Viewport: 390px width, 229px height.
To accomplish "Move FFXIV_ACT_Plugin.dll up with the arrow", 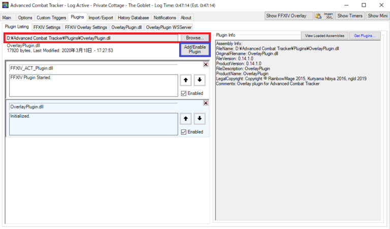I will 186,80.
